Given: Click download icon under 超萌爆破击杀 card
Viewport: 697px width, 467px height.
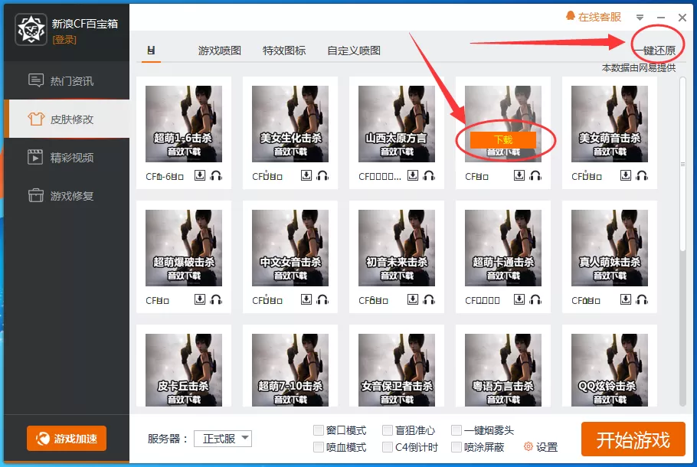Looking at the screenshot, I should coord(200,299).
